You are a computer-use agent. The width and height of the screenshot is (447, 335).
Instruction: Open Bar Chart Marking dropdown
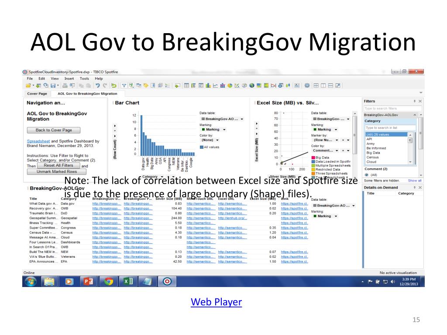224,130
